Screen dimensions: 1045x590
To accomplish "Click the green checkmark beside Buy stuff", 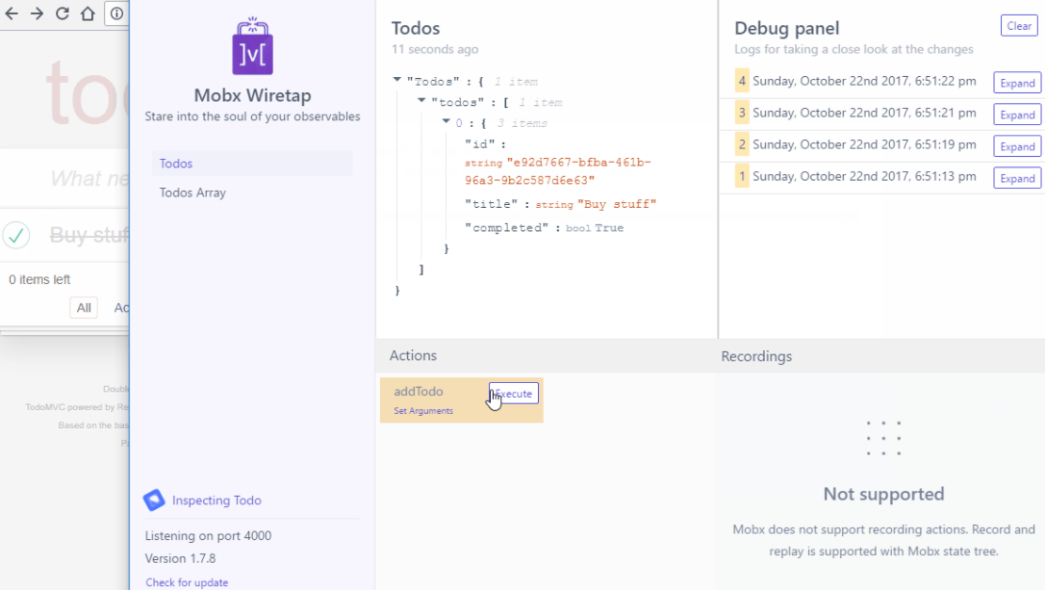I will [16, 234].
